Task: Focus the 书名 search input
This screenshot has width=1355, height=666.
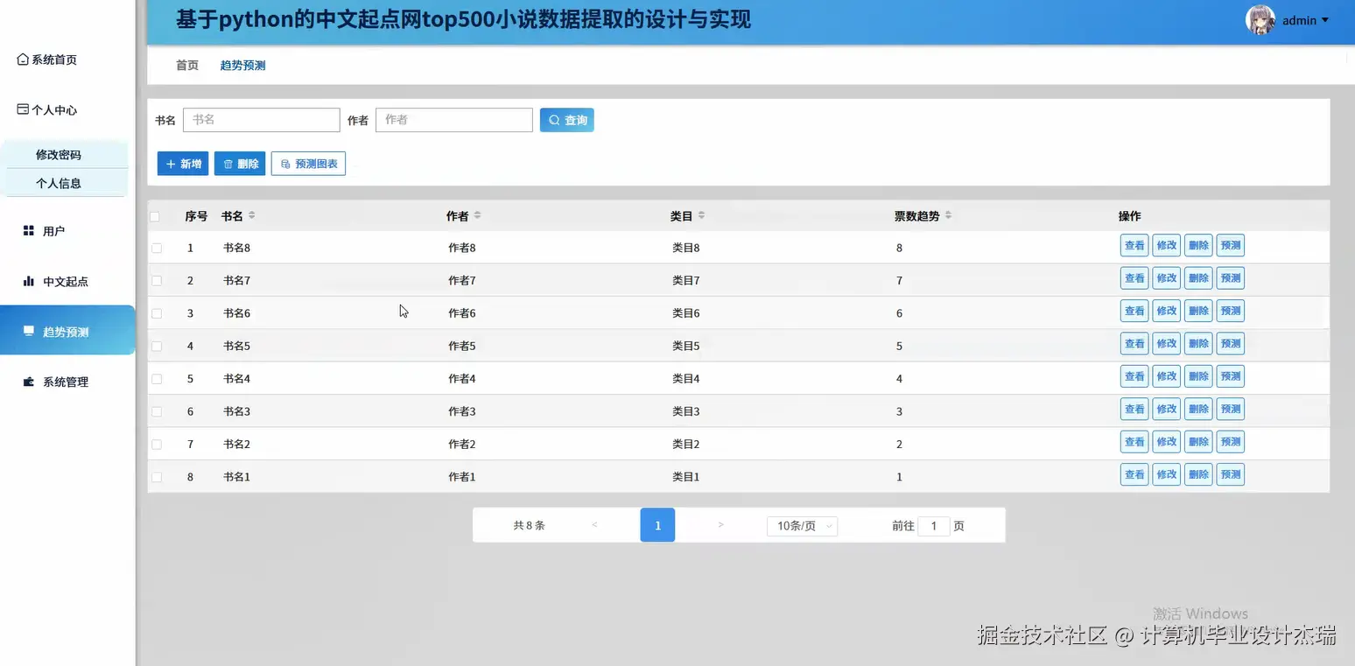Action: coord(261,120)
